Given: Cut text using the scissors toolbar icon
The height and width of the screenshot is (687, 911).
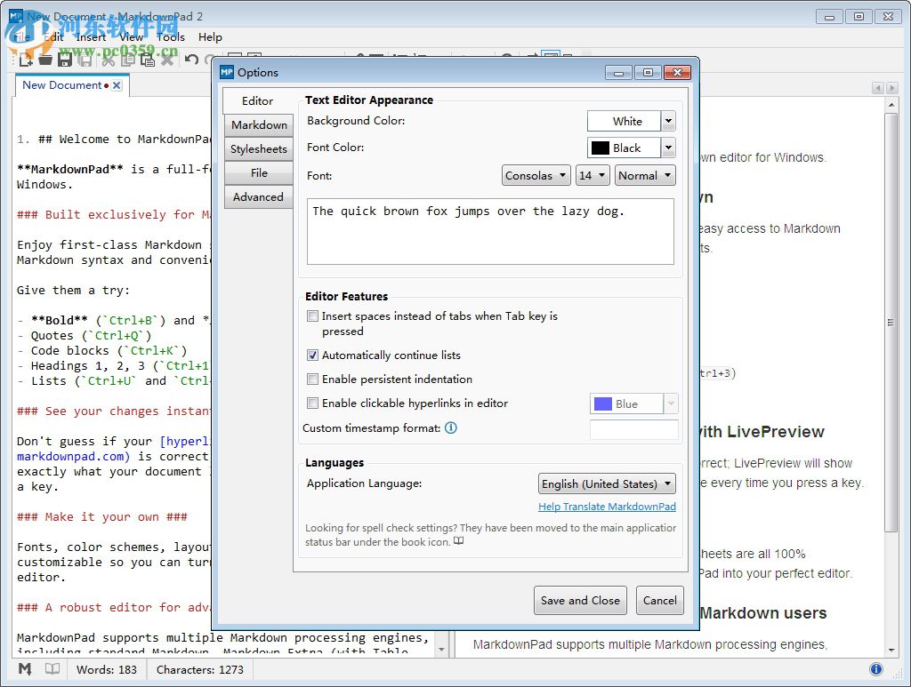Looking at the screenshot, I should (x=109, y=60).
